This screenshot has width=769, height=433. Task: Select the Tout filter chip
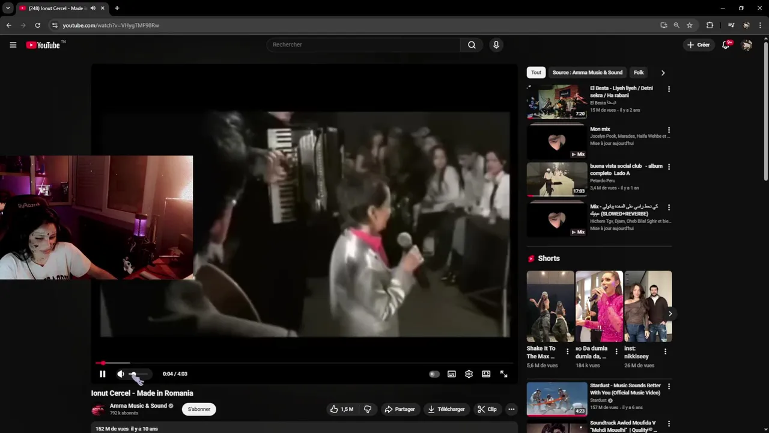[536, 72]
